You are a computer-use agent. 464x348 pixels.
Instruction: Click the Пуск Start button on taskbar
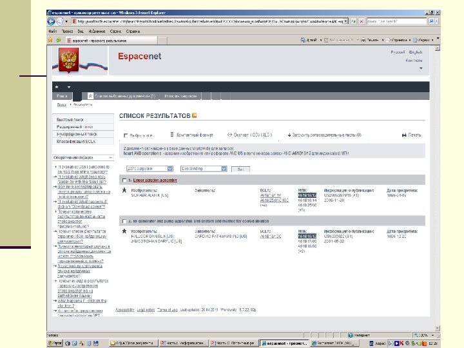click(55, 343)
